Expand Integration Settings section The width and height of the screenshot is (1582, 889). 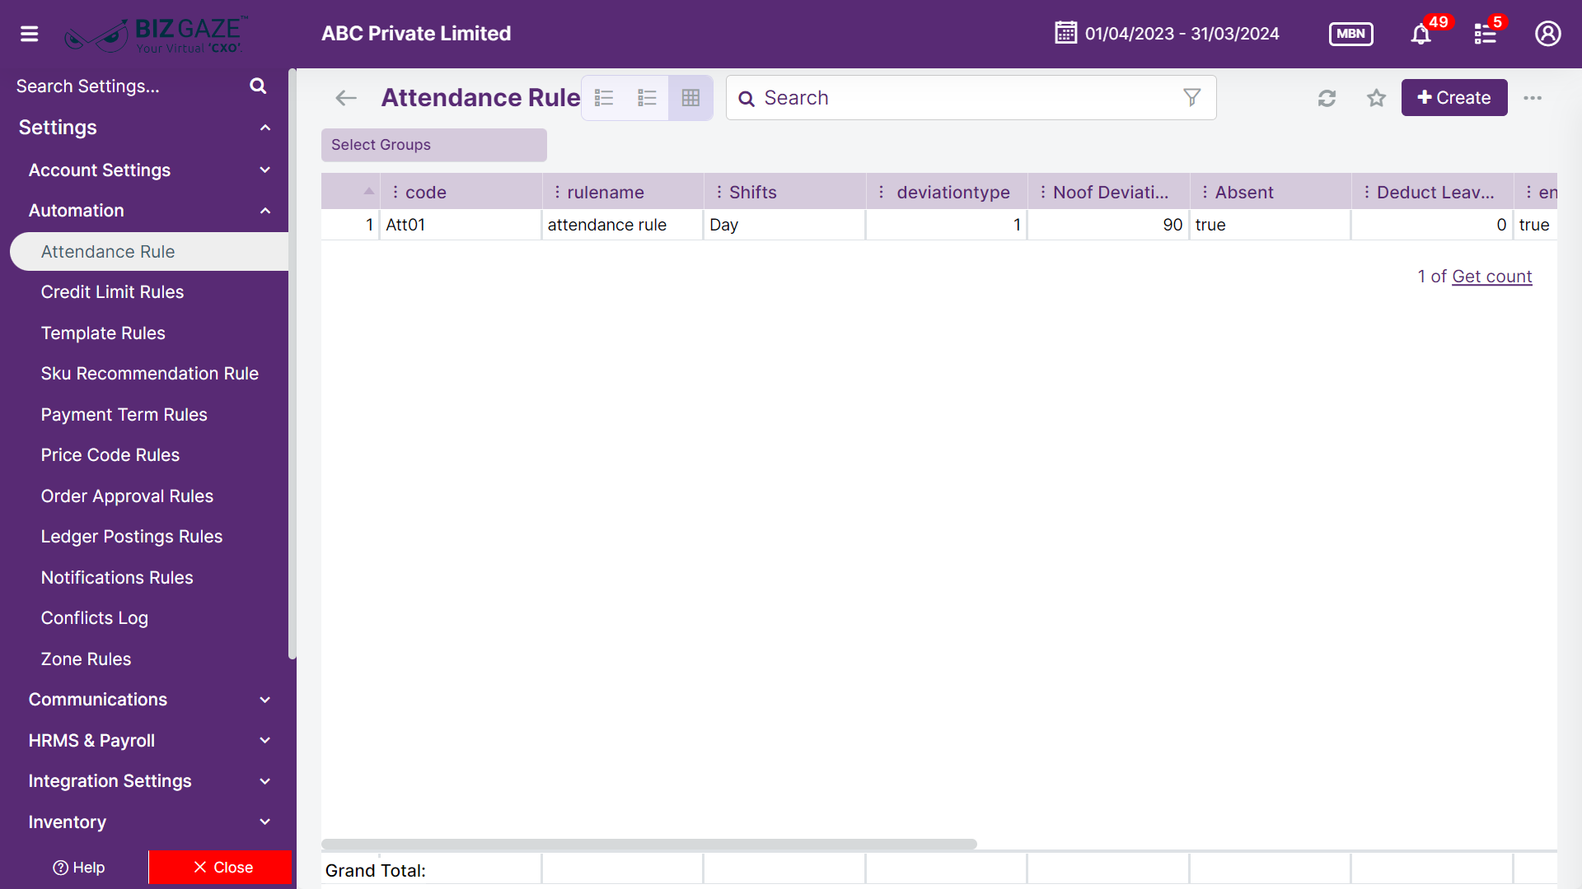tap(264, 781)
